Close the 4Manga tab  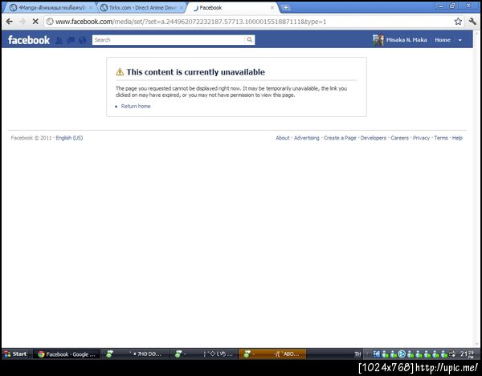pos(91,8)
